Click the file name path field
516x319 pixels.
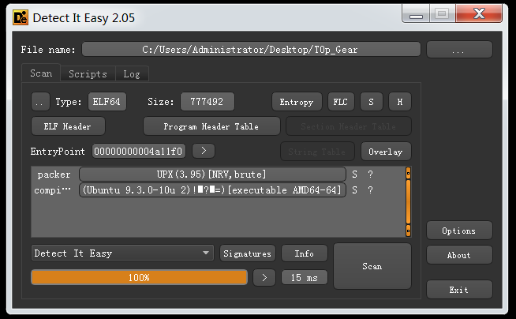[x=251, y=50]
